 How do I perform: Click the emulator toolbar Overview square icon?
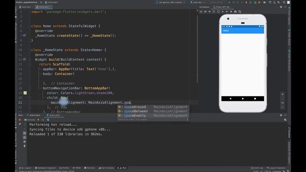tap(231, 11)
